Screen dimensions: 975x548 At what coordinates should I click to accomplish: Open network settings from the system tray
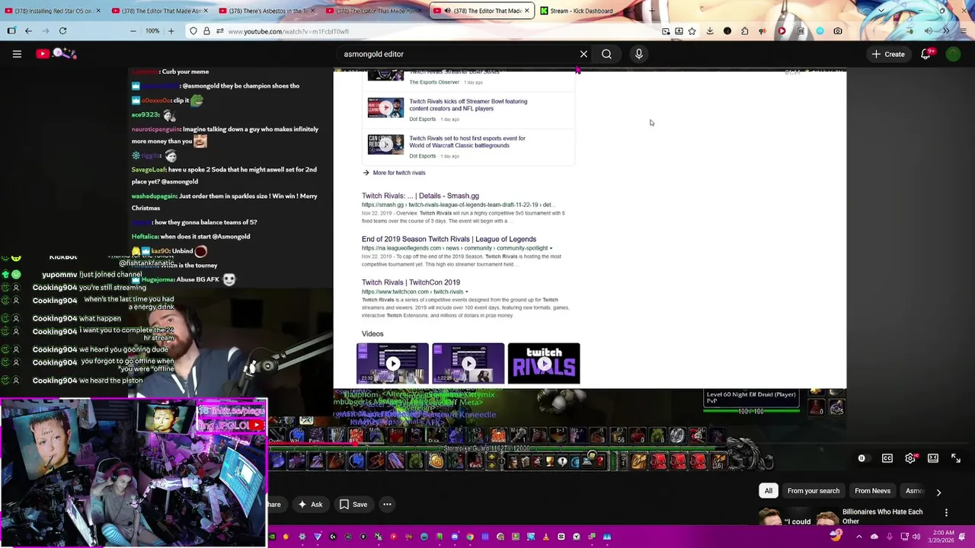904,537
